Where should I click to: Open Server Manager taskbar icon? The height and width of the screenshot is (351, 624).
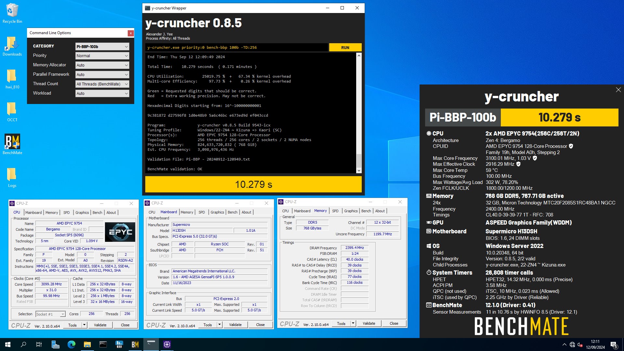coord(55,344)
